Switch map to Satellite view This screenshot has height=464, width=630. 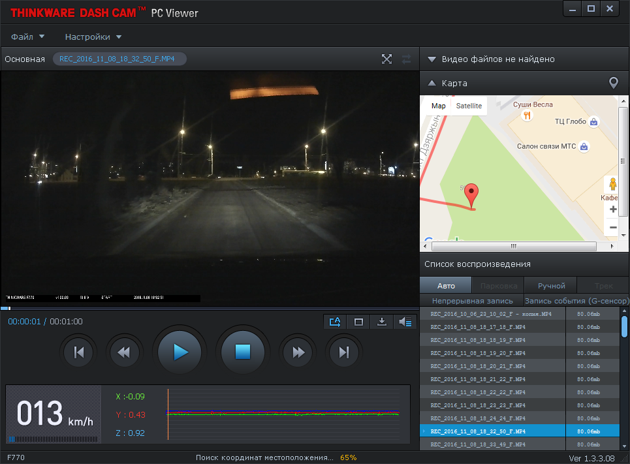(x=469, y=106)
